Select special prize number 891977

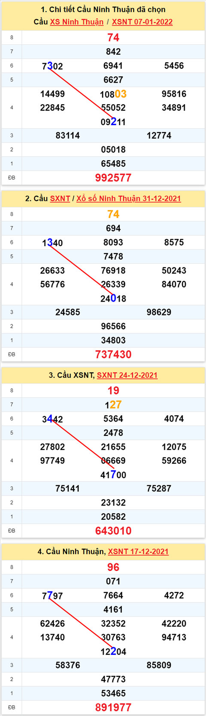113,707
